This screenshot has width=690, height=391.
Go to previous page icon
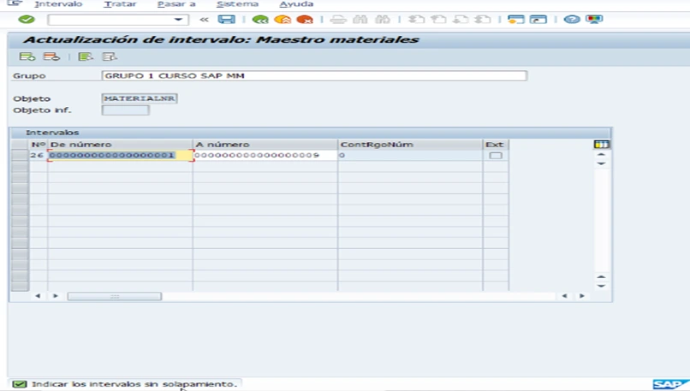click(x=438, y=20)
